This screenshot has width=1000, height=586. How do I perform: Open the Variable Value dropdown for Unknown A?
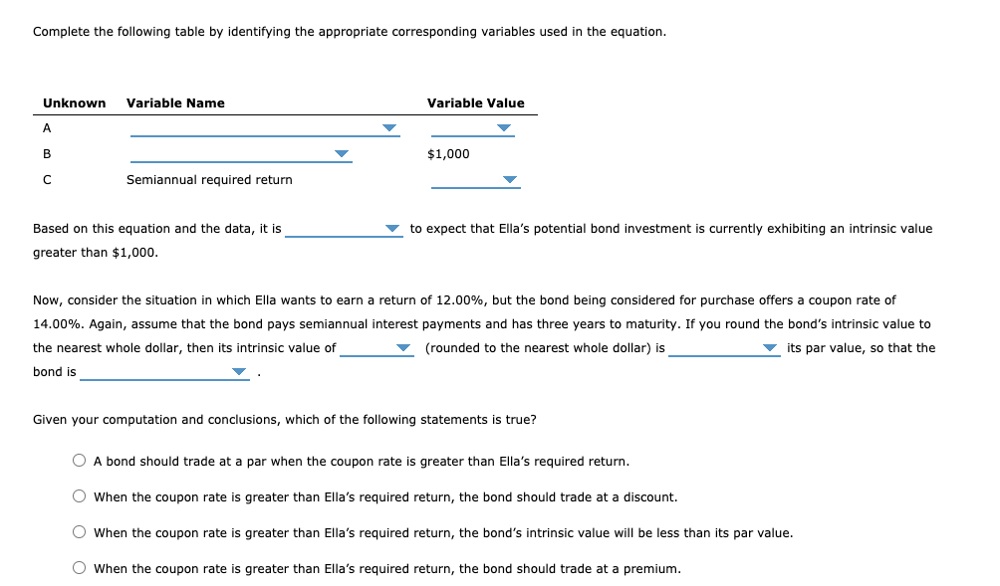[x=504, y=127]
